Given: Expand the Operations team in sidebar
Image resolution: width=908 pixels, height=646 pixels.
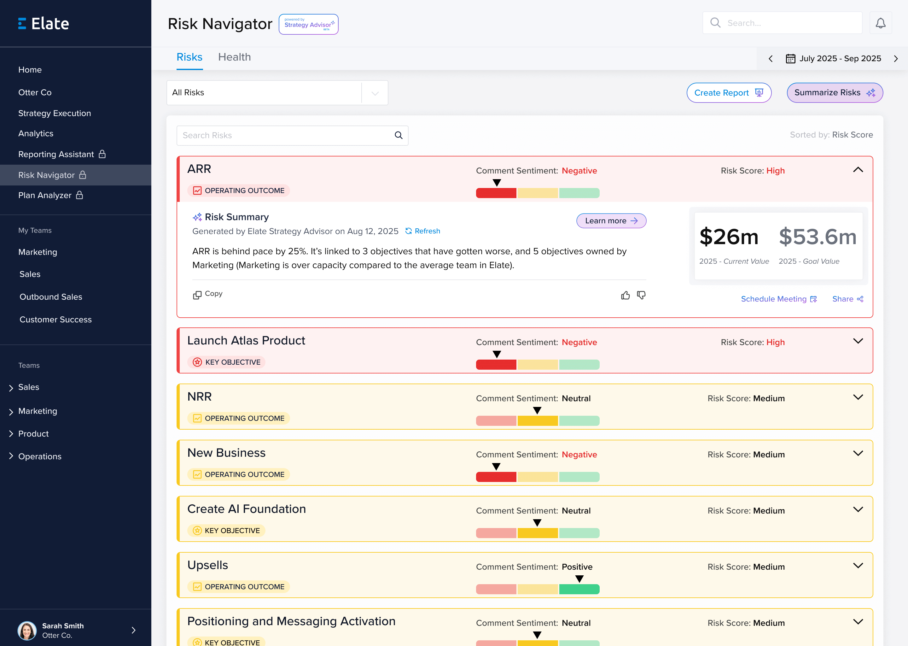Looking at the screenshot, I should 11,456.
